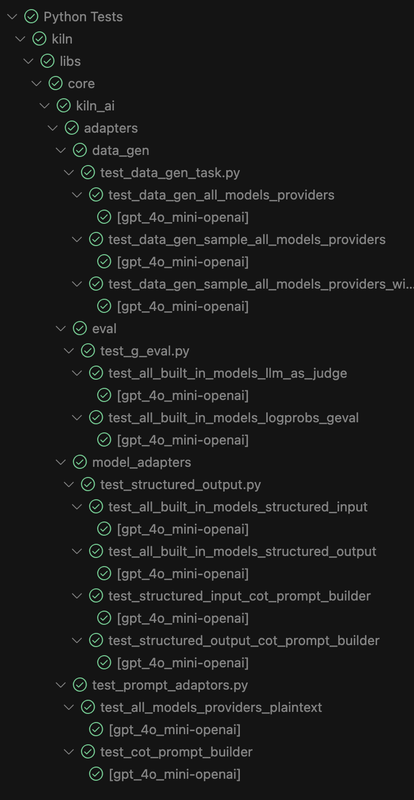
Task: Click the pass status icon next to Python Tests
Action: 31,16
